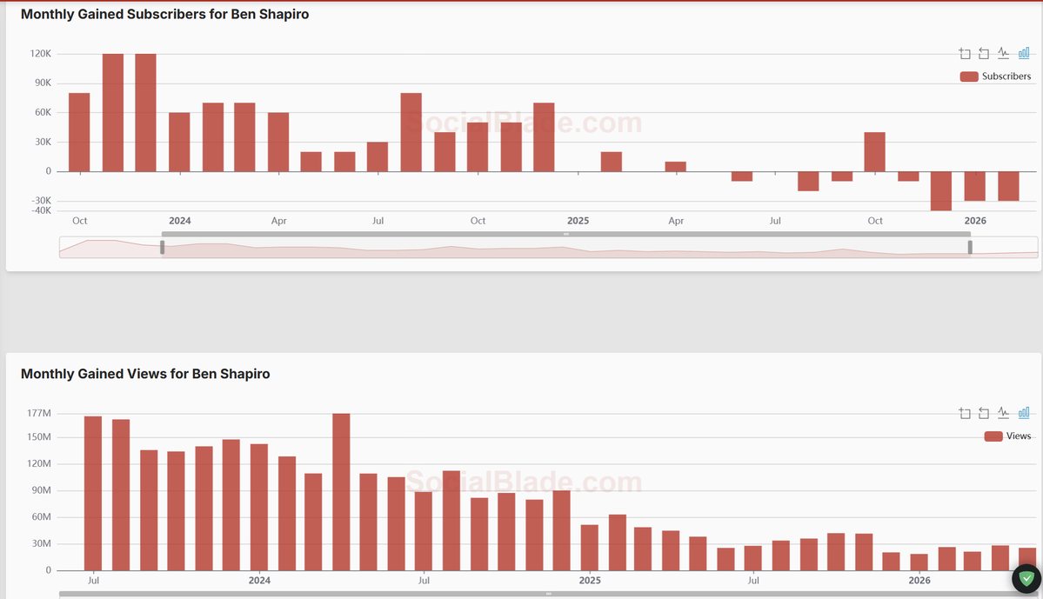Select the deepest negative subscribers bar

pos(941,190)
